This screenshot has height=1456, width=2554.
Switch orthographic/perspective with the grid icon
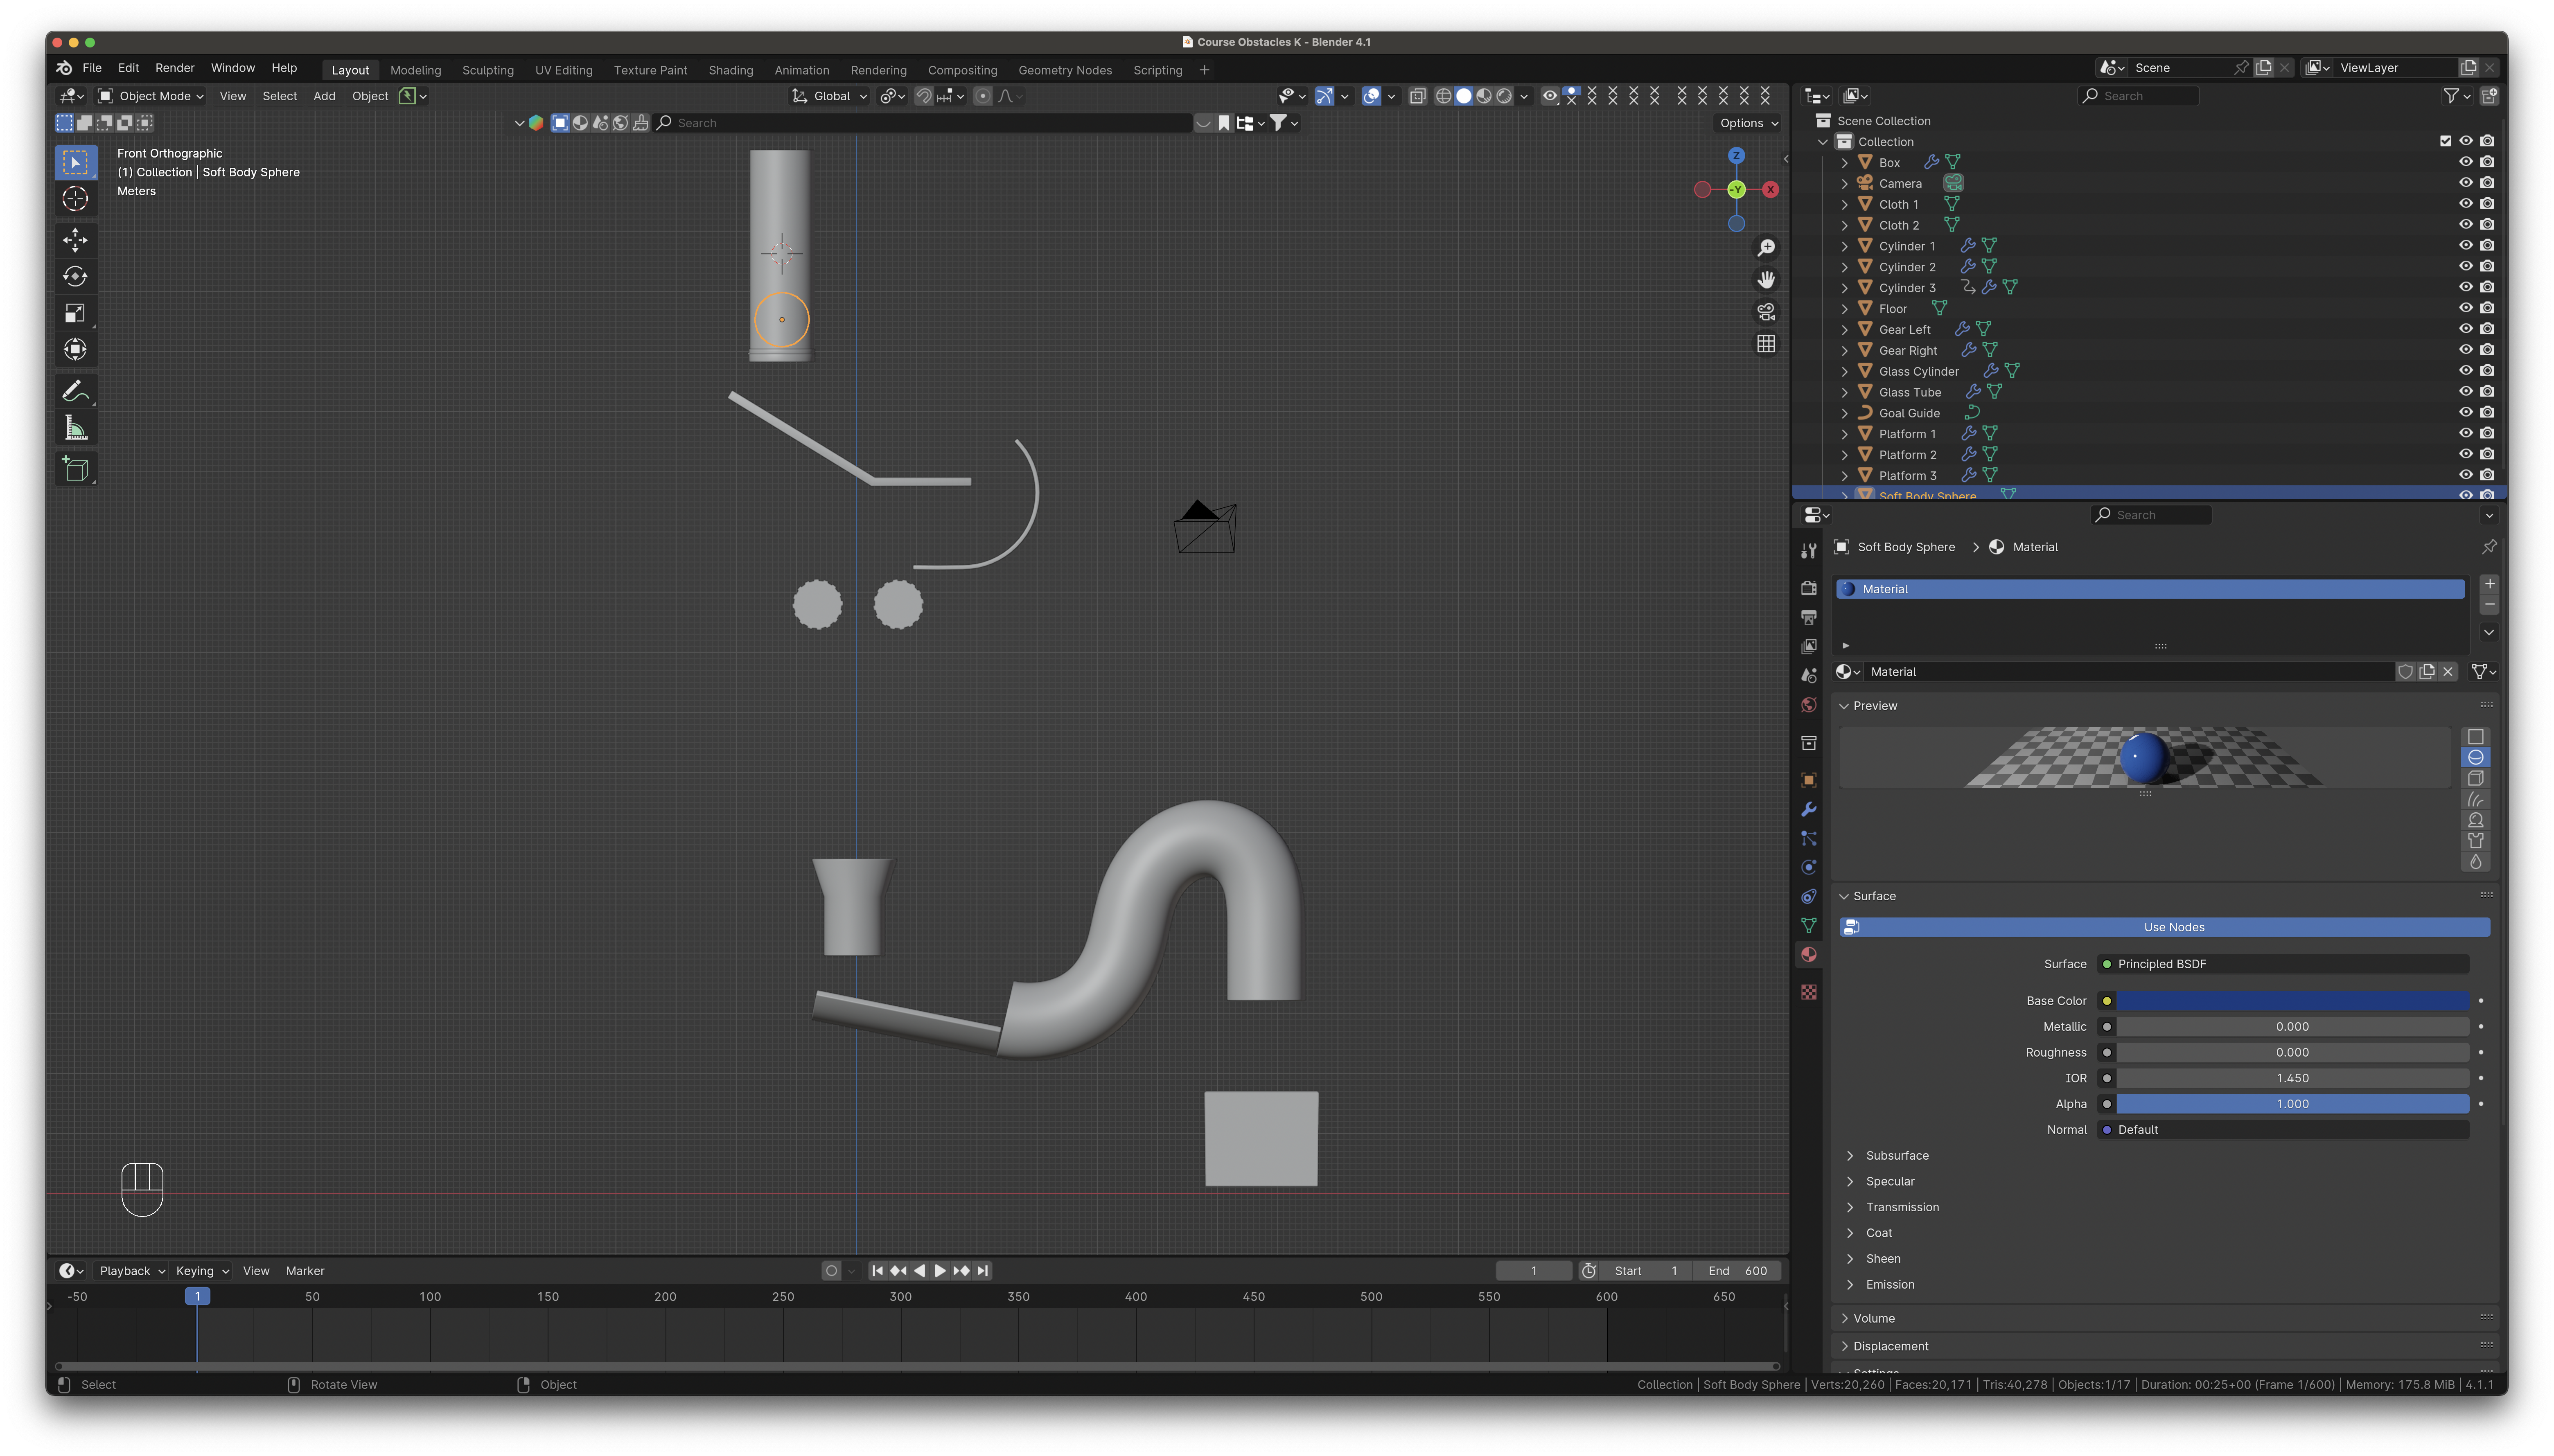tap(1766, 344)
